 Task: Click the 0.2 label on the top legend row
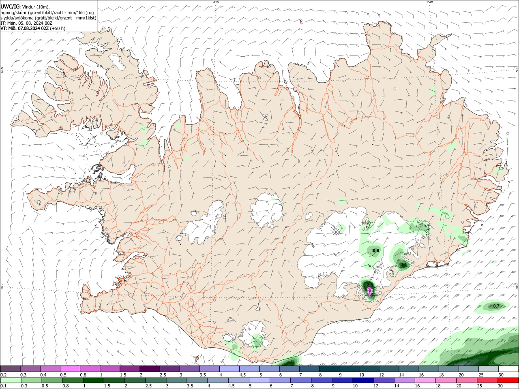(x=3, y=375)
